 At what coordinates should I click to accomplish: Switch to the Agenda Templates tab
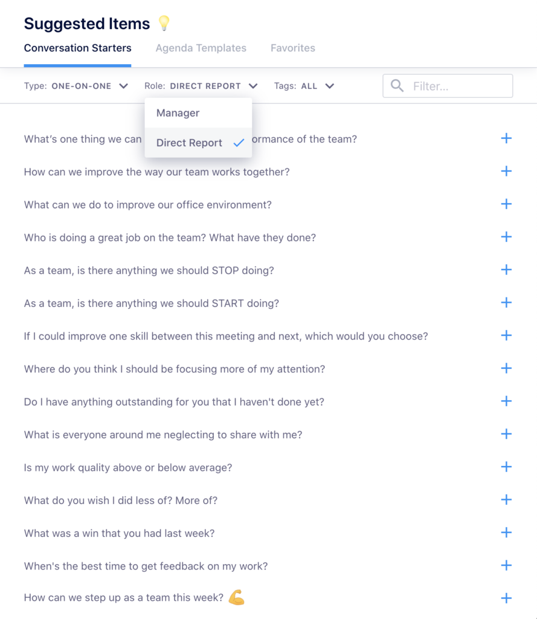[201, 48]
